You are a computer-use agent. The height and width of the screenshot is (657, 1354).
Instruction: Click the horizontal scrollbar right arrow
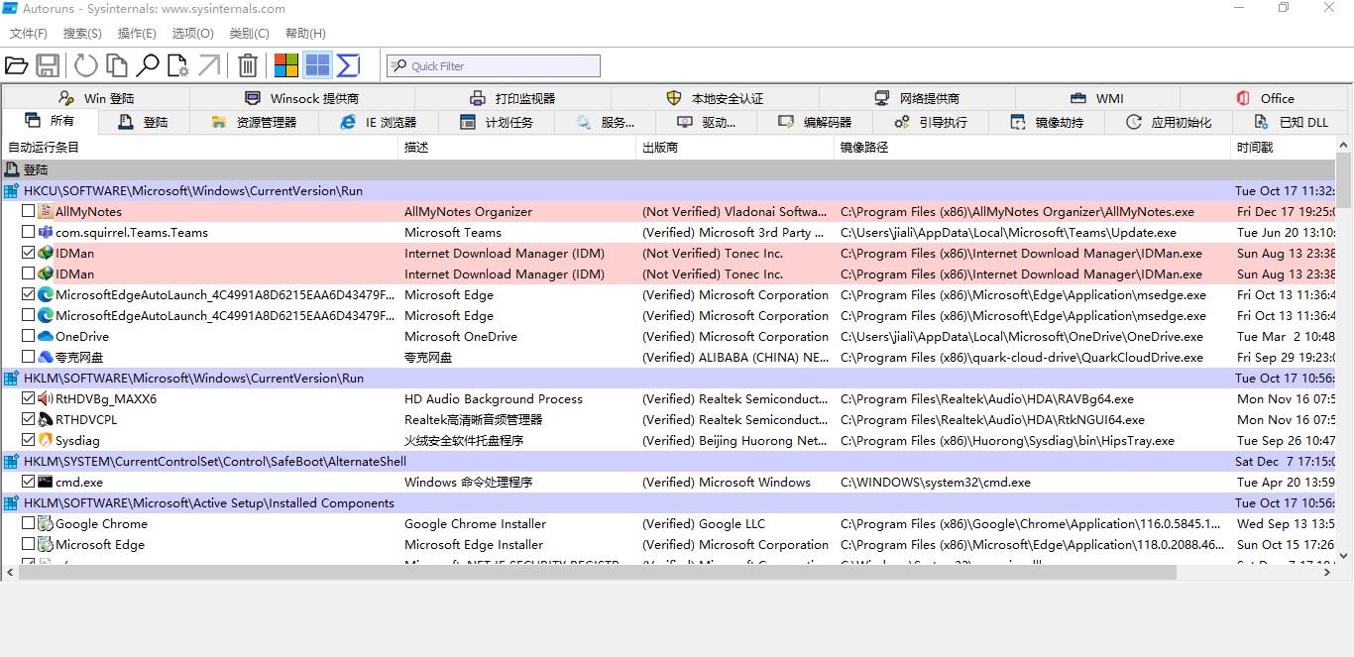point(1327,572)
